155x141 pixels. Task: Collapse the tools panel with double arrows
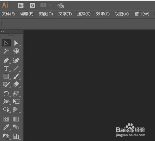pos(3,32)
